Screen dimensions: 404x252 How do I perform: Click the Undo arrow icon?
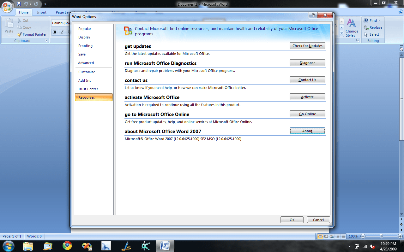(26, 4)
